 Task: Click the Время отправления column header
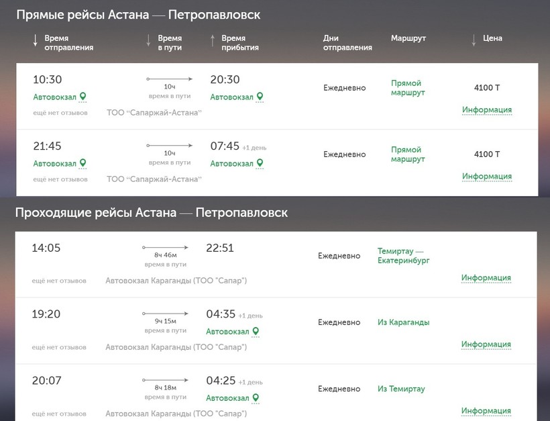[68, 43]
